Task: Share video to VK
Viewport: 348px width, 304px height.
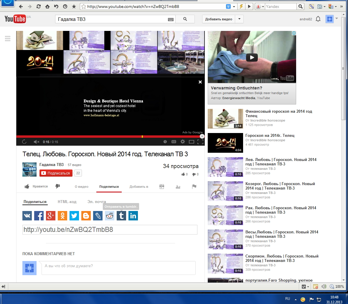Action: click(27, 216)
